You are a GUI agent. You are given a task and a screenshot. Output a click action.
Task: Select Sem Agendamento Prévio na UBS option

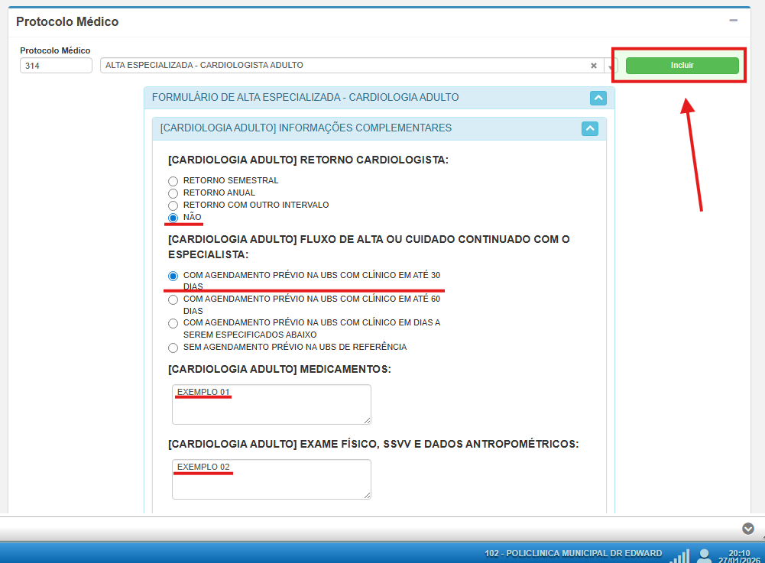(x=173, y=348)
